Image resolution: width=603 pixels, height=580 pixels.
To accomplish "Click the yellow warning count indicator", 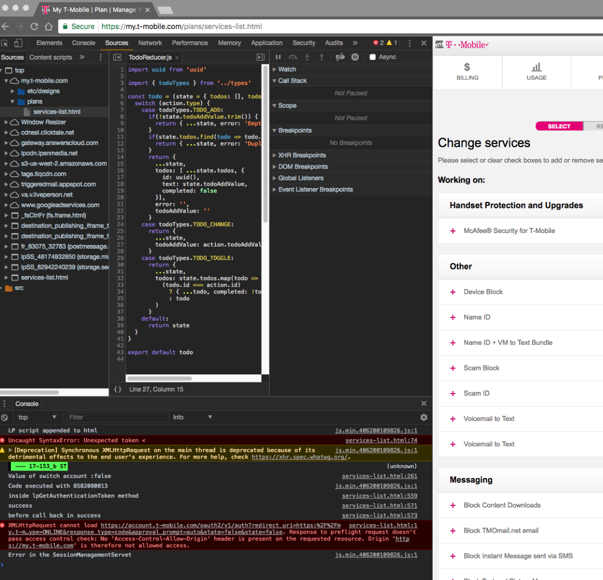I will tap(392, 43).
